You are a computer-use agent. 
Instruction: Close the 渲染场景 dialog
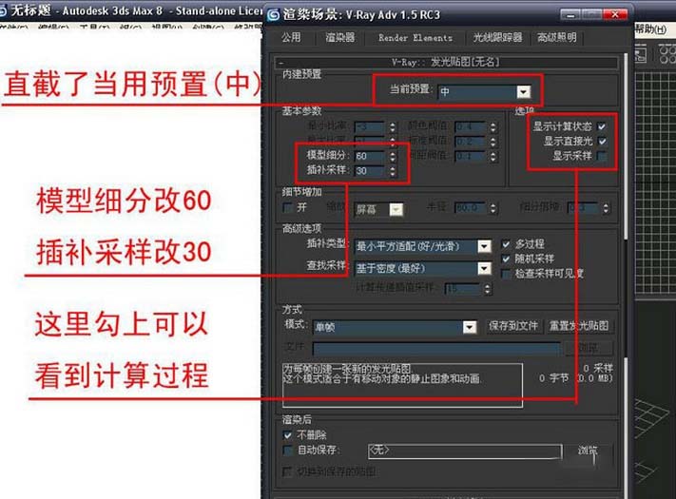(615, 15)
